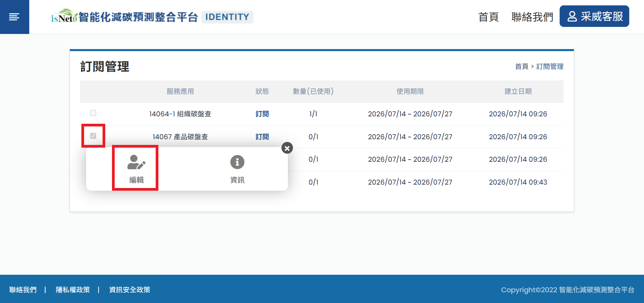Screen dimensions: 644x303
Task: Select the 14064-1 組織碳盤查 service name
Action: tap(180, 114)
